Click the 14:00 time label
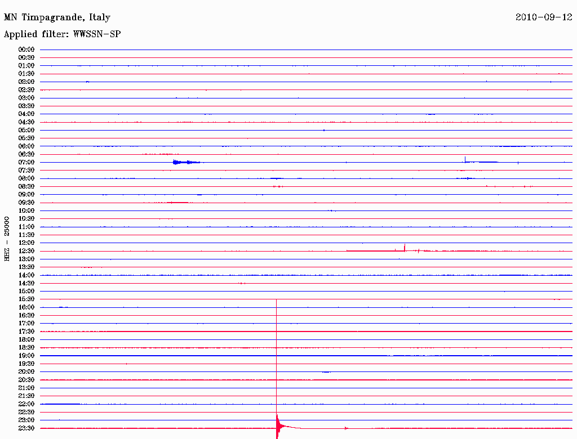This screenshot has height=439, width=577. tap(26, 275)
